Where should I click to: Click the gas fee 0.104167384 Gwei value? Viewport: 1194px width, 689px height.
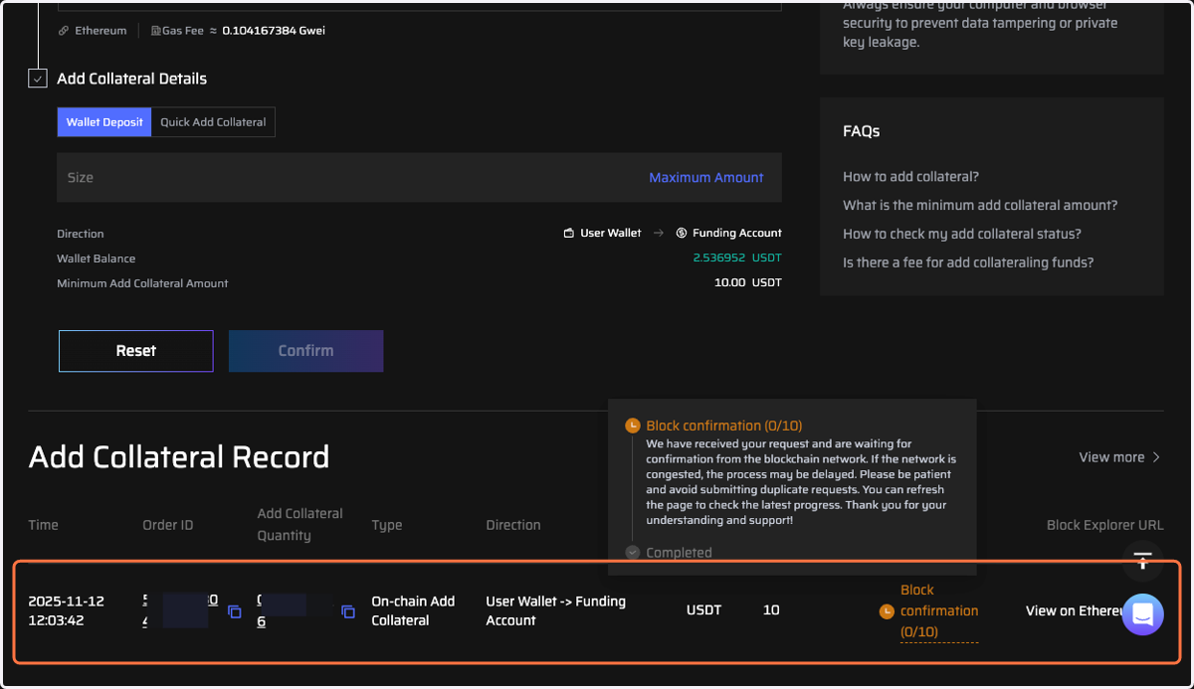coord(274,31)
